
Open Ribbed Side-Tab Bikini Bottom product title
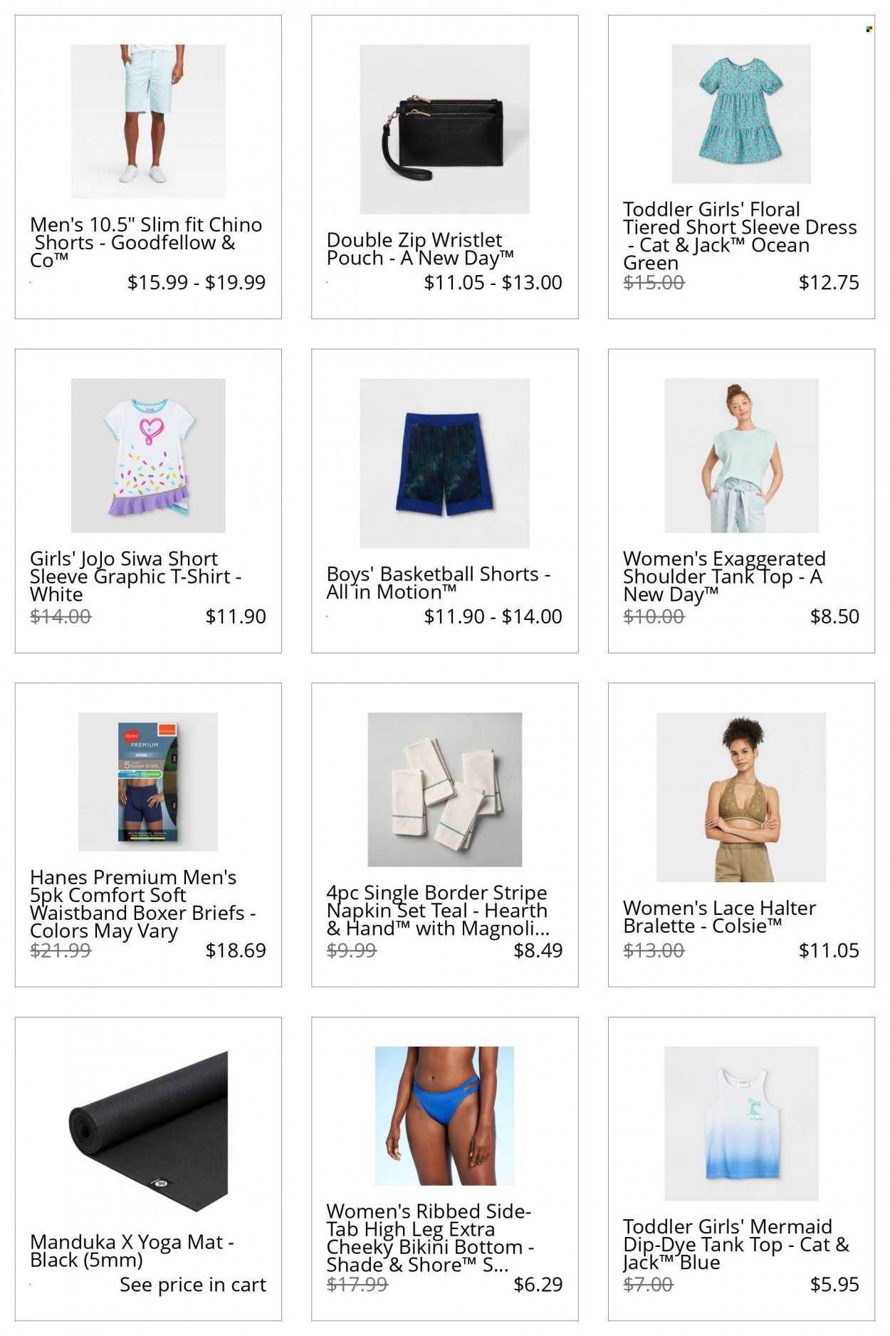tap(430, 1238)
